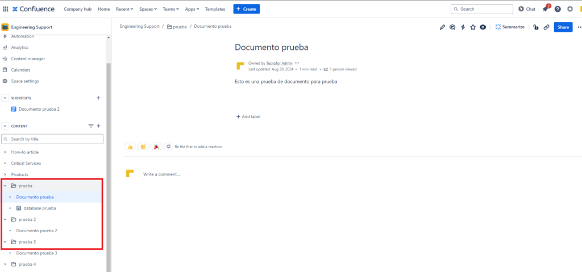Collapse the prueba folder in tree
This screenshot has width=582, height=272.
5,186
